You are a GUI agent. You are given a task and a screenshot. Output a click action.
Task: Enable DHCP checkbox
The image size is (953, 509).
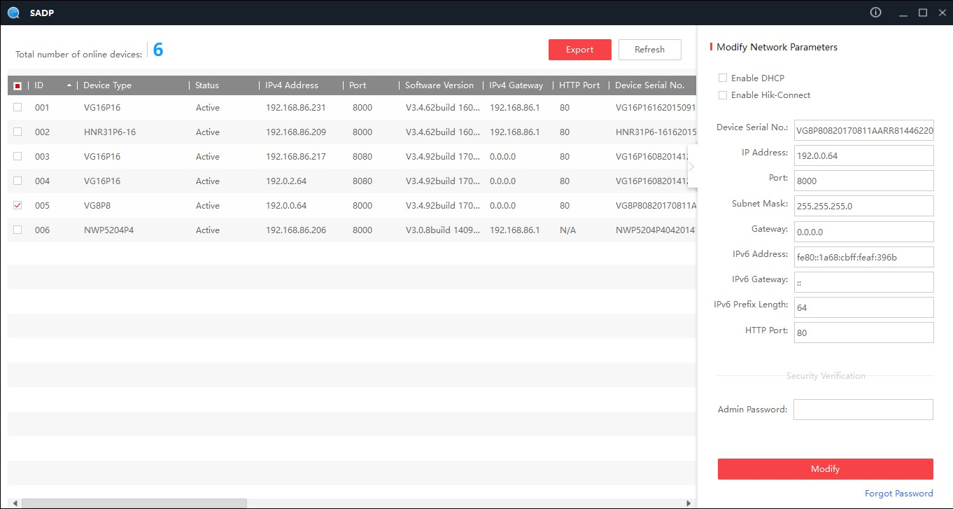click(723, 78)
